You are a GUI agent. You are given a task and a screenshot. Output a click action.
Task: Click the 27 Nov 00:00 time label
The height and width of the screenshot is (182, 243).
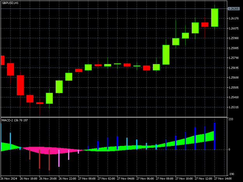click(x=87, y=179)
